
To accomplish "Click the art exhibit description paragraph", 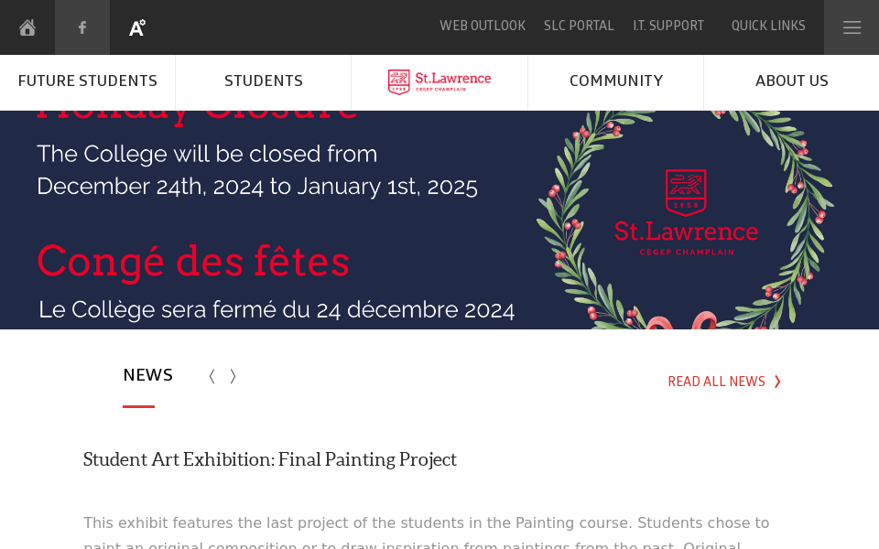I will tap(426, 524).
